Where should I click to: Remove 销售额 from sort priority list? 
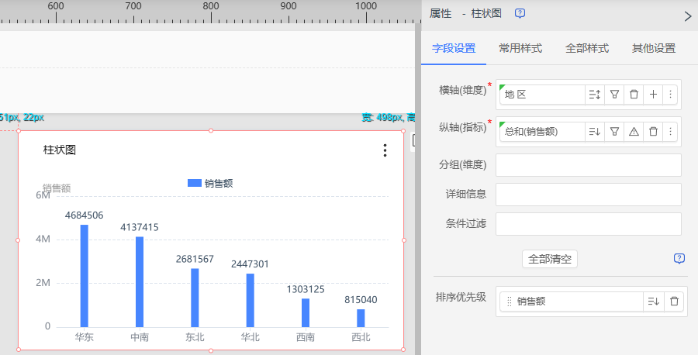[x=674, y=302]
